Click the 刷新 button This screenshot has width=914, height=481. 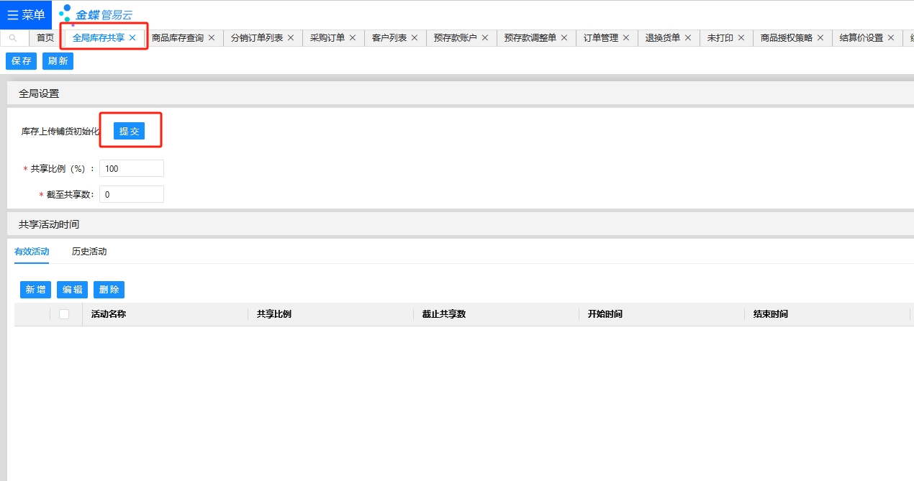58,61
